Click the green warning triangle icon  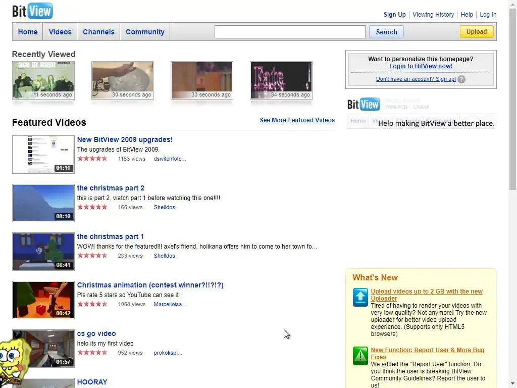coord(360,356)
